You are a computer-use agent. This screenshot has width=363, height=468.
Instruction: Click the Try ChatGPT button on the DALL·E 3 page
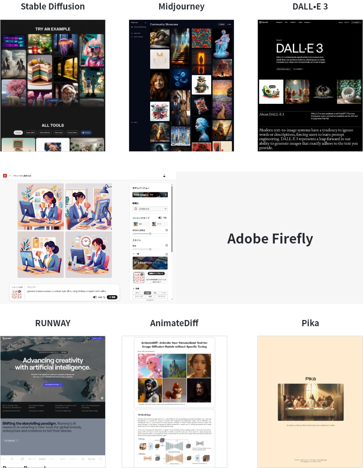point(356,22)
